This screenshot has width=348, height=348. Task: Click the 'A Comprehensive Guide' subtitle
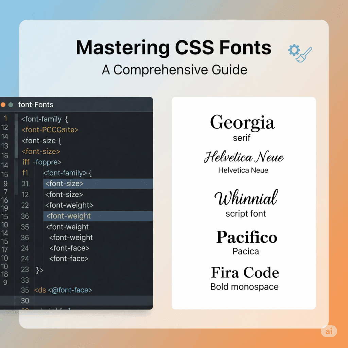click(x=174, y=70)
